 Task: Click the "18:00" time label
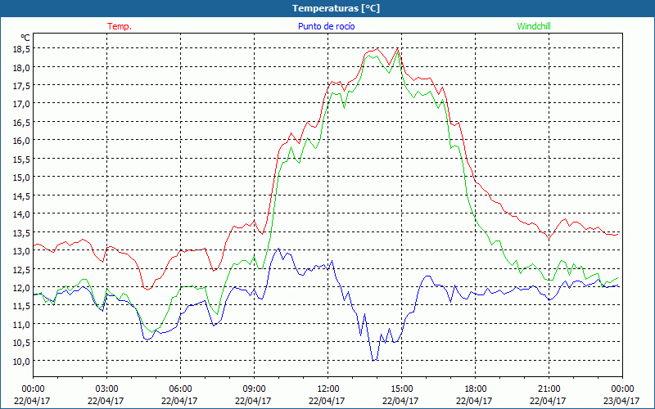click(x=475, y=389)
